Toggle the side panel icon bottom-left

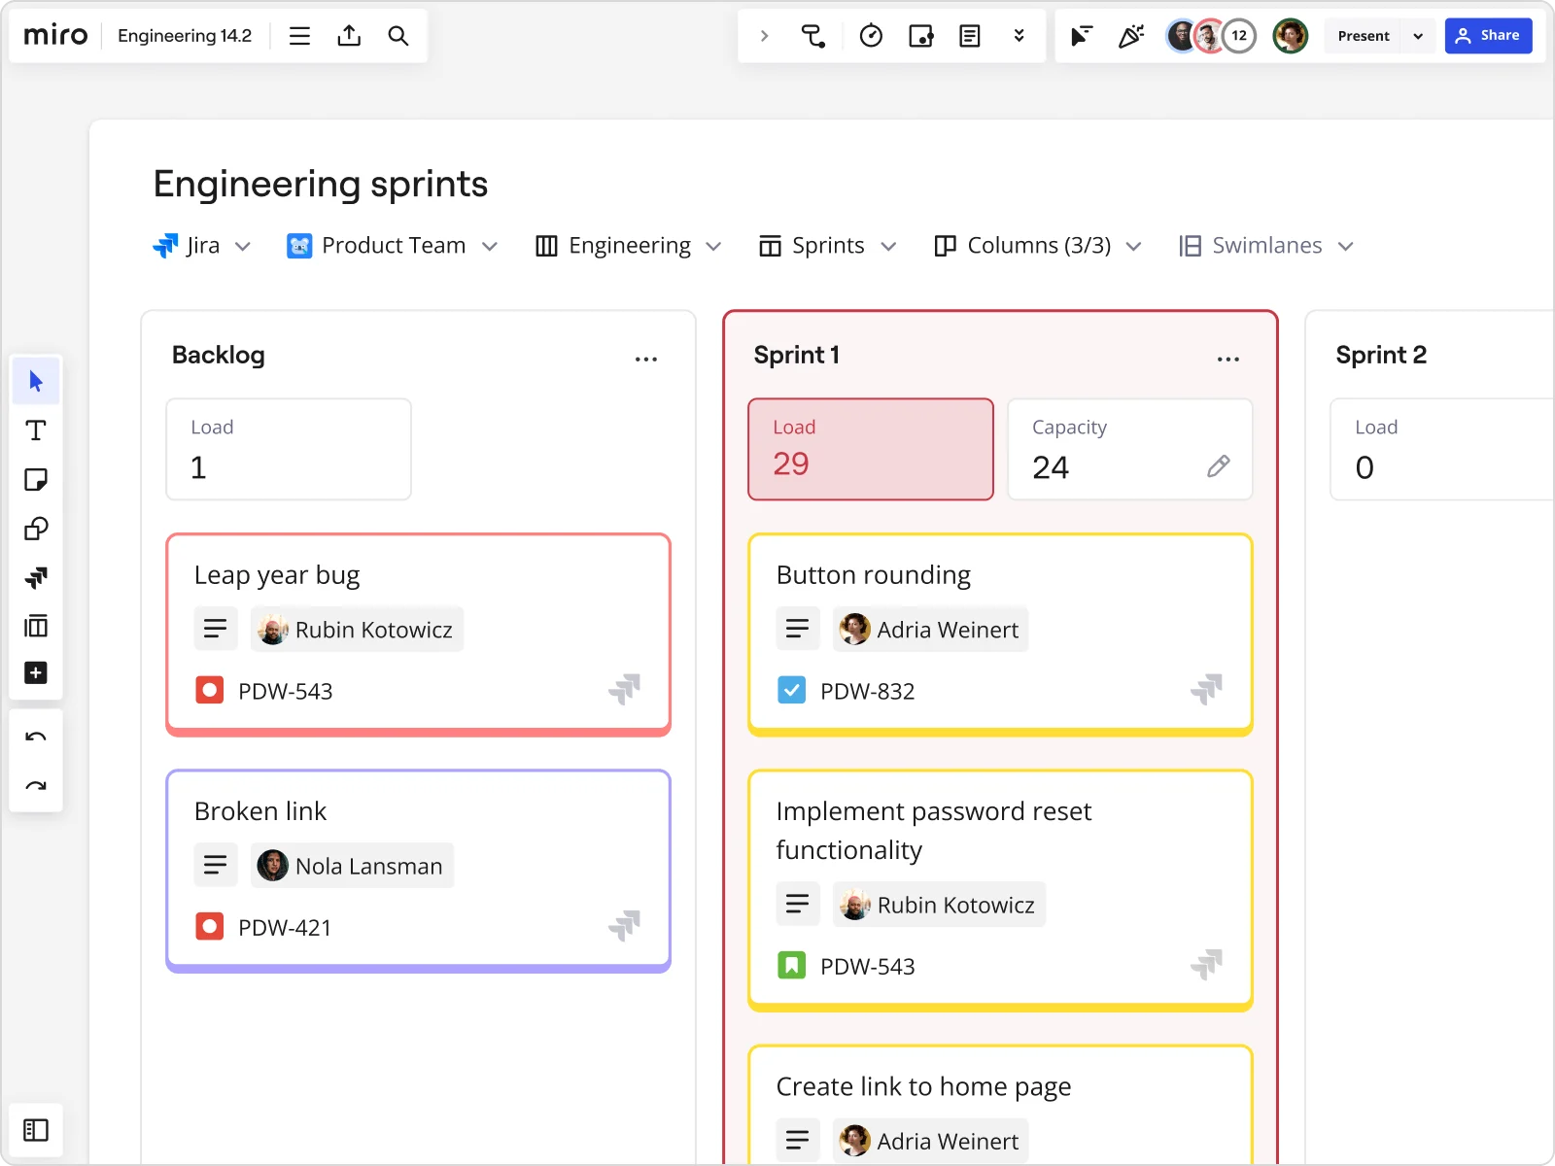36,1130
